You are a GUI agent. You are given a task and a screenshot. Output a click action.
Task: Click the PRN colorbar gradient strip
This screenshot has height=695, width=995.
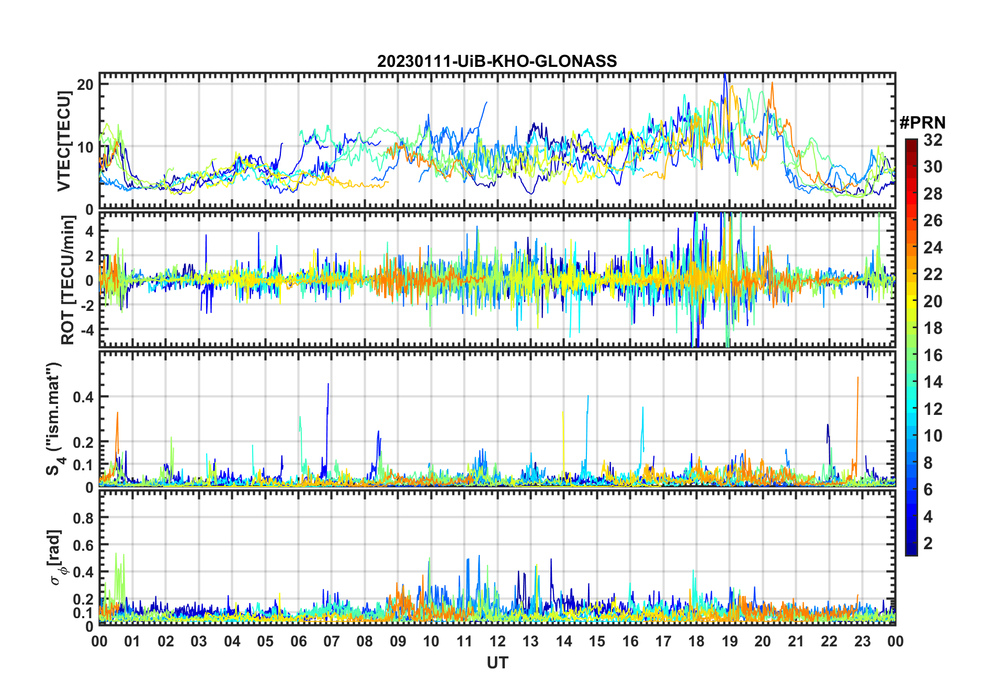tap(911, 347)
